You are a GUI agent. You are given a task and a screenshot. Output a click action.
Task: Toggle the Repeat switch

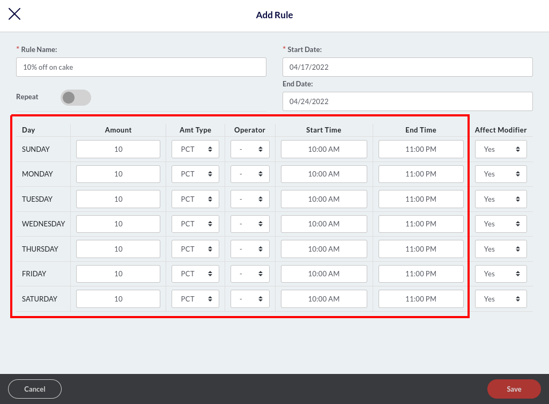(76, 98)
